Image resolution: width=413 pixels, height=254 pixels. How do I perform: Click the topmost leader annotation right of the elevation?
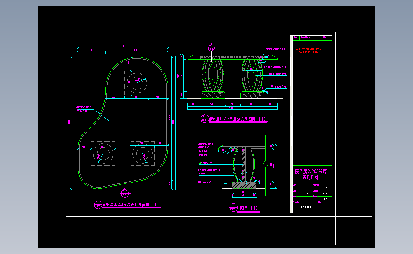[x=276, y=49]
